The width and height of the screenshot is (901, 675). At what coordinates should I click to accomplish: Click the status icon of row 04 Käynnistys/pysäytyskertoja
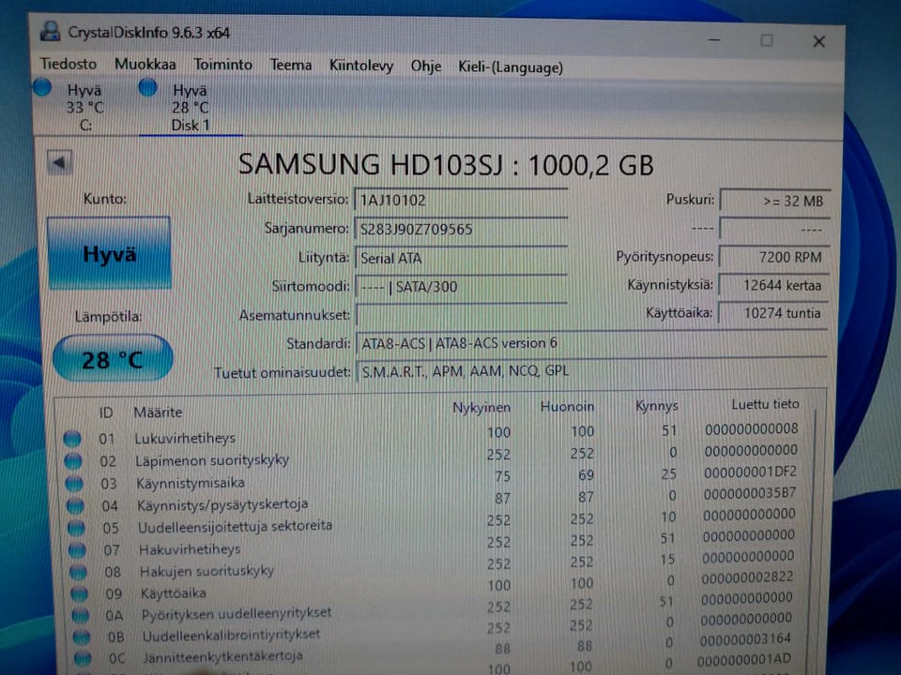tap(75, 505)
